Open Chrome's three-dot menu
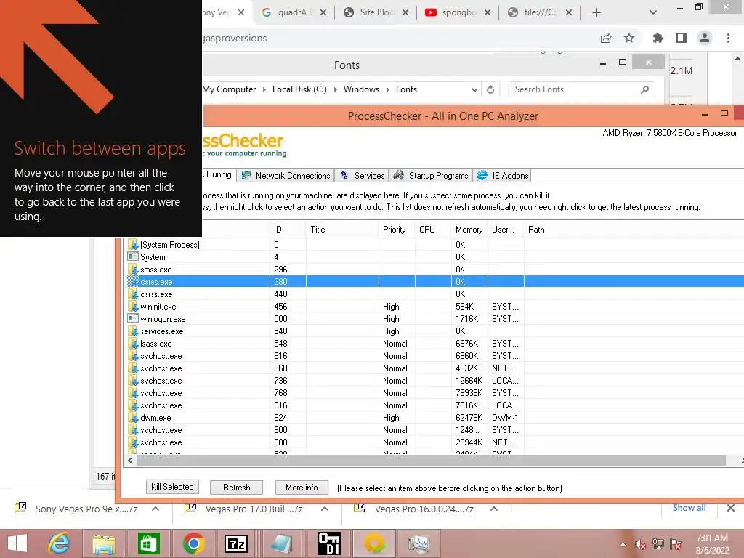 pos(728,38)
